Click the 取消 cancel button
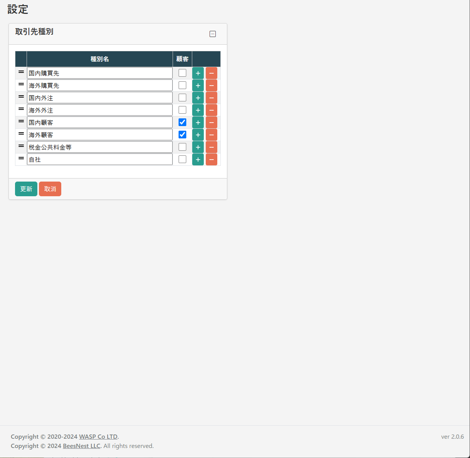The width and height of the screenshot is (470, 458). click(50, 189)
